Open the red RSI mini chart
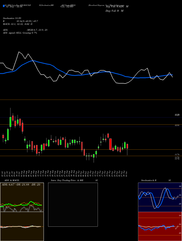The height and width of the screenshot is (241, 182). tap(160, 226)
